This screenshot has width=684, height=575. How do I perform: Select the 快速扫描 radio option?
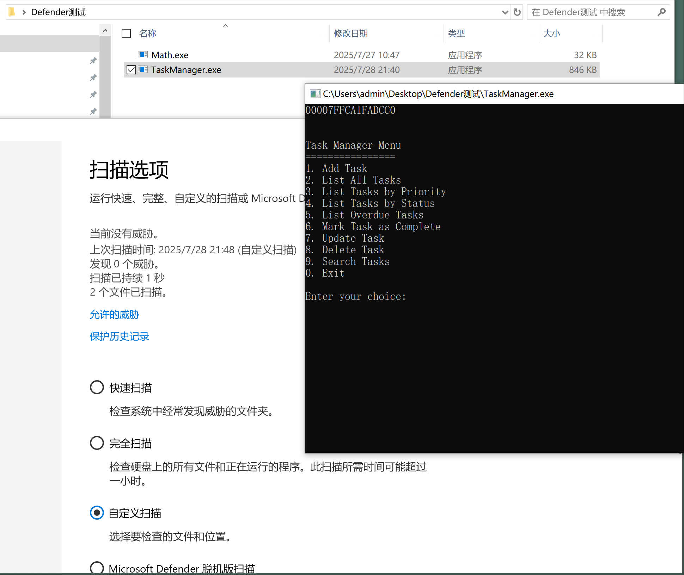click(x=97, y=387)
